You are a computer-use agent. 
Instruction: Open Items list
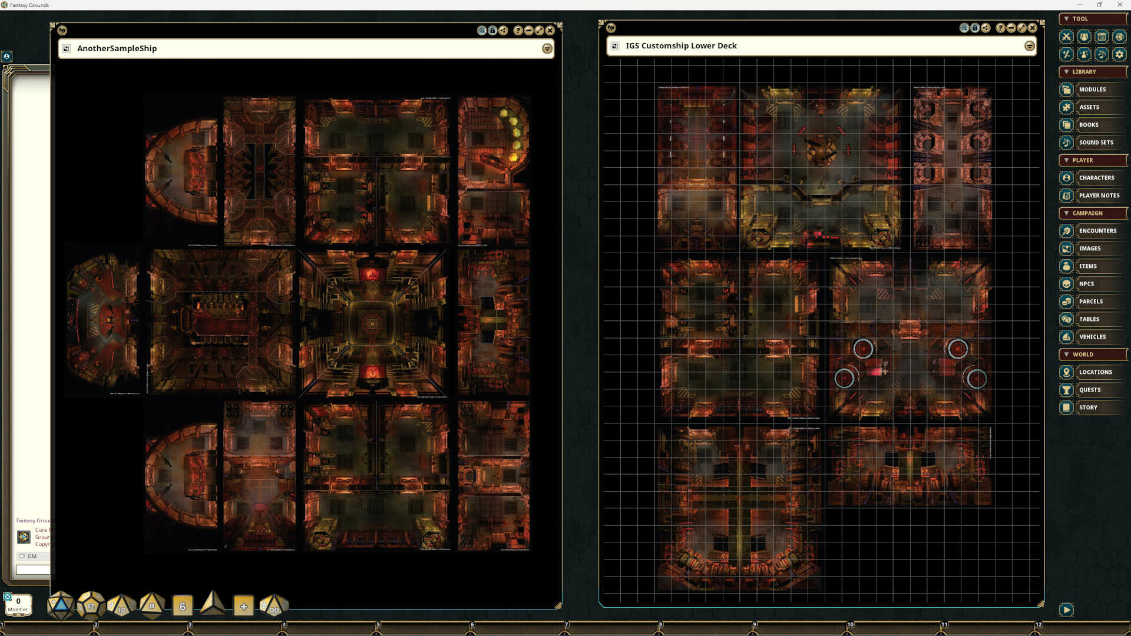click(x=1093, y=266)
